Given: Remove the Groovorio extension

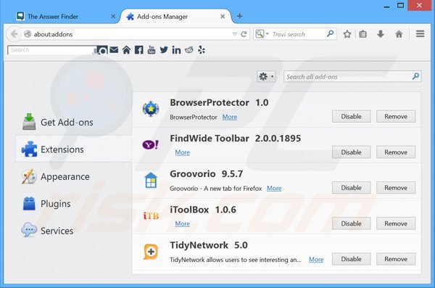Looking at the screenshot, I should pos(396,188).
